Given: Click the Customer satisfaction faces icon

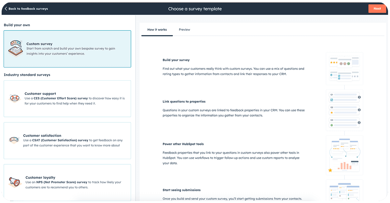Looking at the screenshot, I should coord(14,140).
